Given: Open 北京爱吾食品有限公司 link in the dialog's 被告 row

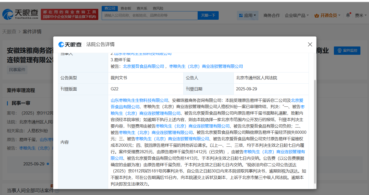Looking at the screenshot, I should pyautogui.click(x=144, y=66).
